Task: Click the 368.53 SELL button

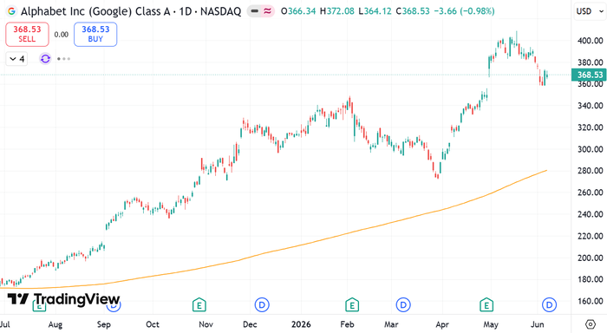Action: (27, 34)
